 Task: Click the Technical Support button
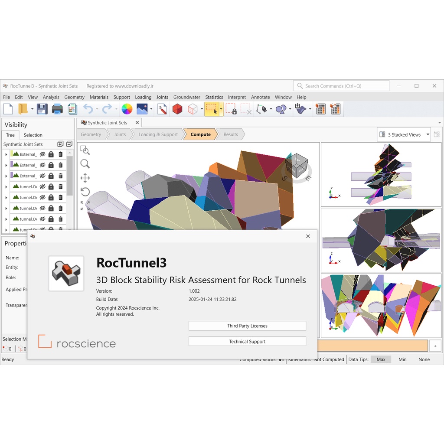[247, 342]
